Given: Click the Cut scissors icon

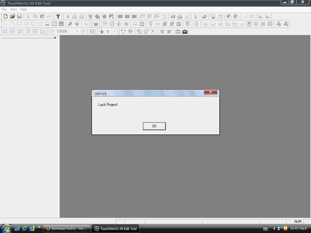Looking at the screenshot, I should point(28,16).
